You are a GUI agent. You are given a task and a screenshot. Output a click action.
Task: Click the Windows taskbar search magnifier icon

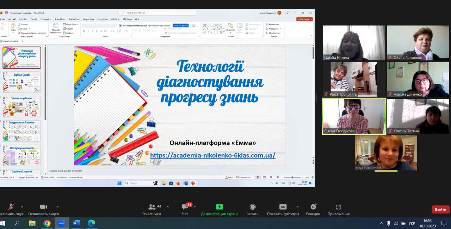pyautogui.click(x=17, y=223)
